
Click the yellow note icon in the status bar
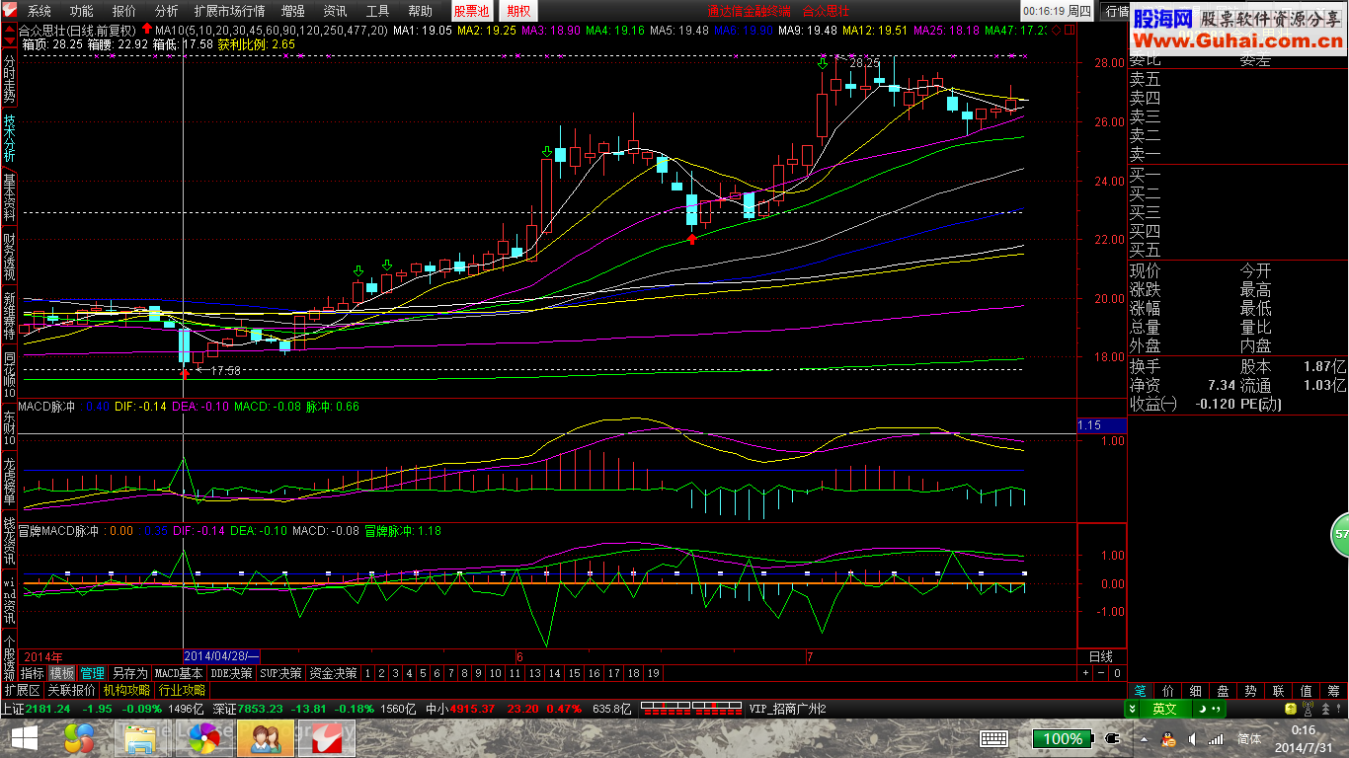(x=1290, y=709)
